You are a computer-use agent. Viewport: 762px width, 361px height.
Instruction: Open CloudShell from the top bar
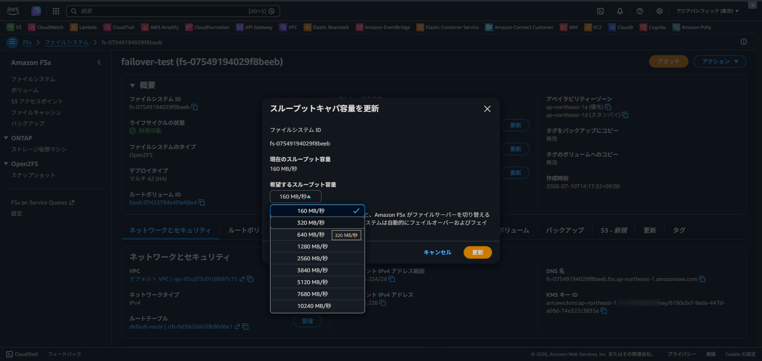(600, 11)
